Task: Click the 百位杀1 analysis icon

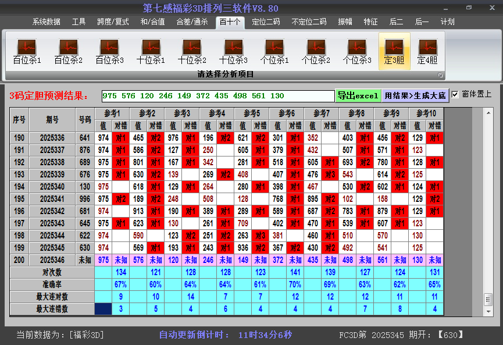Action: click(27, 51)
